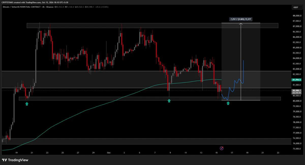Click the 84,000.0 price axis label
The width and height of the screenshot is (305, 165).
(x=297, y=58)
